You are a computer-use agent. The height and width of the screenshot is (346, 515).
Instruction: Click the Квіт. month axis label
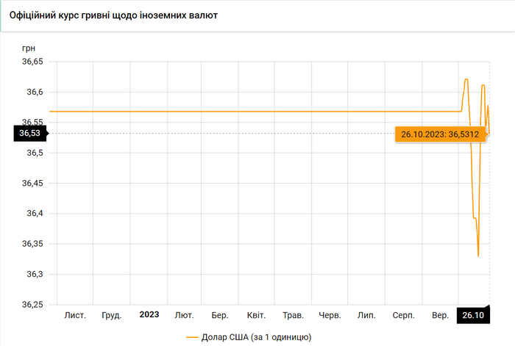click(x=256, y=315)
